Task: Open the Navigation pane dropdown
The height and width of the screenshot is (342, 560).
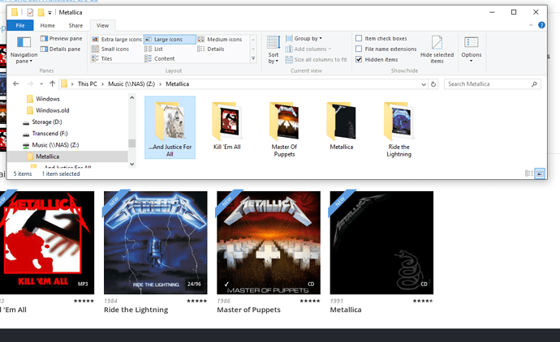Action: point(24,50)
